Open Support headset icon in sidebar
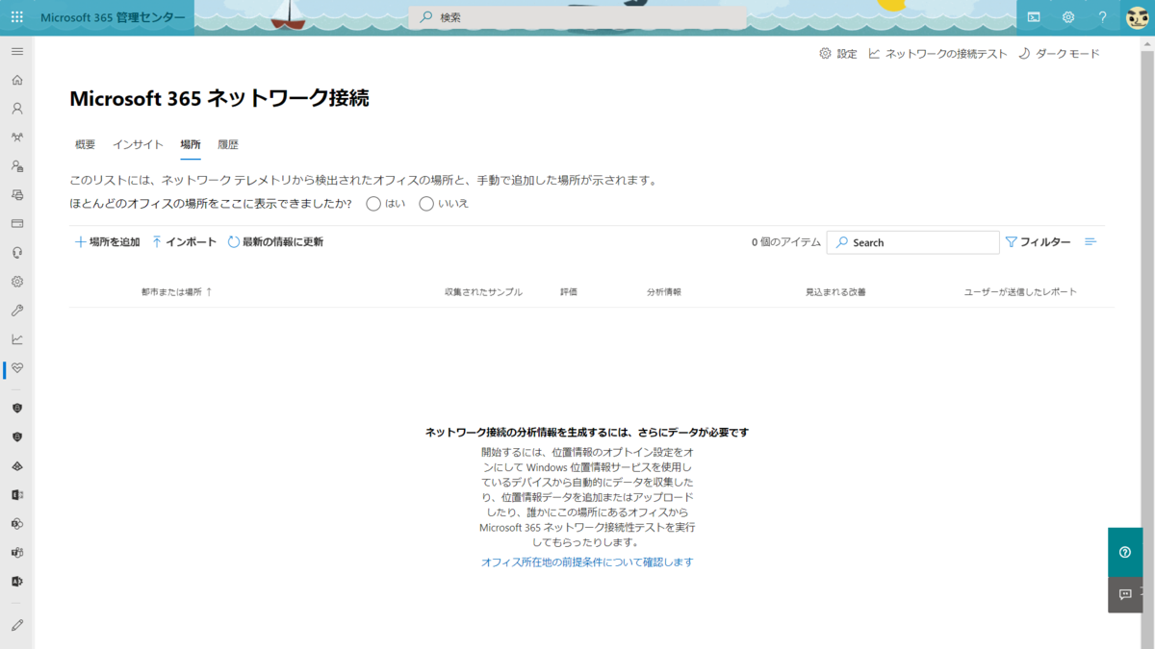The height and width of the screenshot is (649, 1155). [x=17, y=253]
